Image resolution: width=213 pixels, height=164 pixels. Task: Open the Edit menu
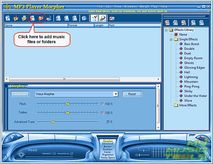[108, 7]
